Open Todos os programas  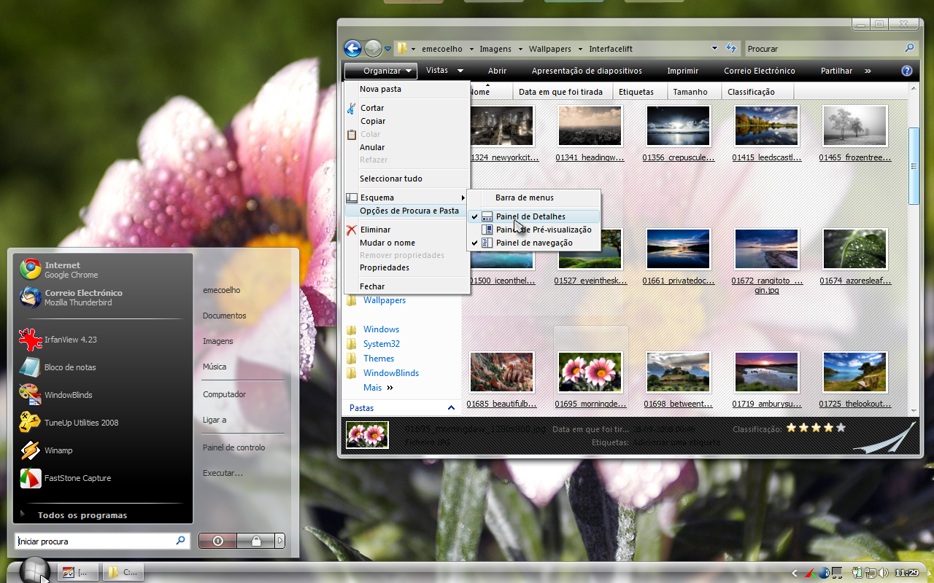[82, 515]
